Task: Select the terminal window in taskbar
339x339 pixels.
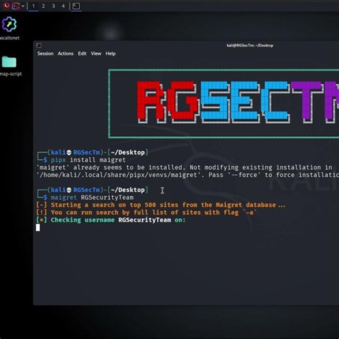Action: (x=76, y=6)
